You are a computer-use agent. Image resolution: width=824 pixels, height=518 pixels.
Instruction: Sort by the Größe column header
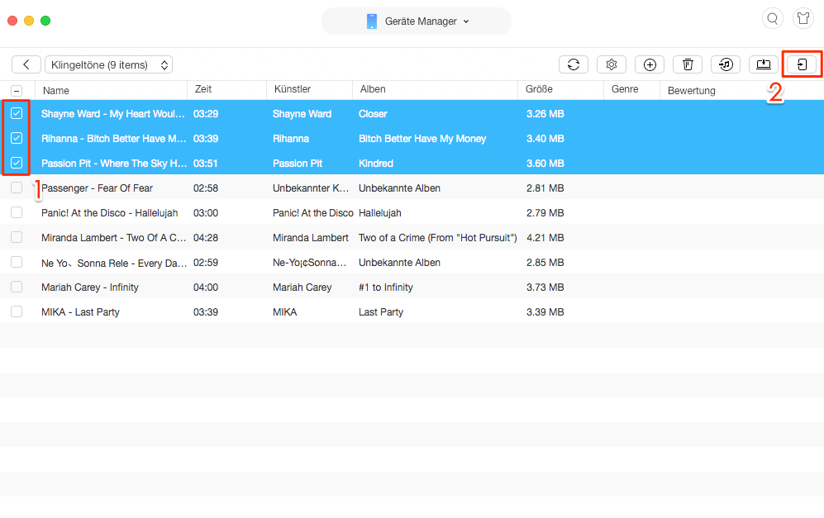pyautogui.click(x=539, y=89)
